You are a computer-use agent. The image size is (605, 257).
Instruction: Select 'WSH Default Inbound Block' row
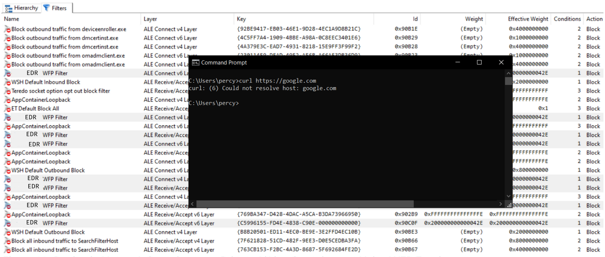(46, 82)
